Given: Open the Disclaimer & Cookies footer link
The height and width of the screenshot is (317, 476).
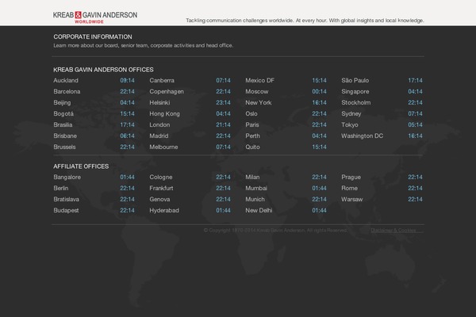Looking at the screenshot, I should [x=394, y=231].
